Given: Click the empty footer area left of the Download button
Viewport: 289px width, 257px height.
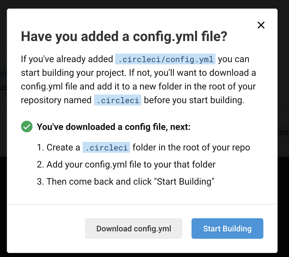Looking at the screenshot, I should point(46,229).
